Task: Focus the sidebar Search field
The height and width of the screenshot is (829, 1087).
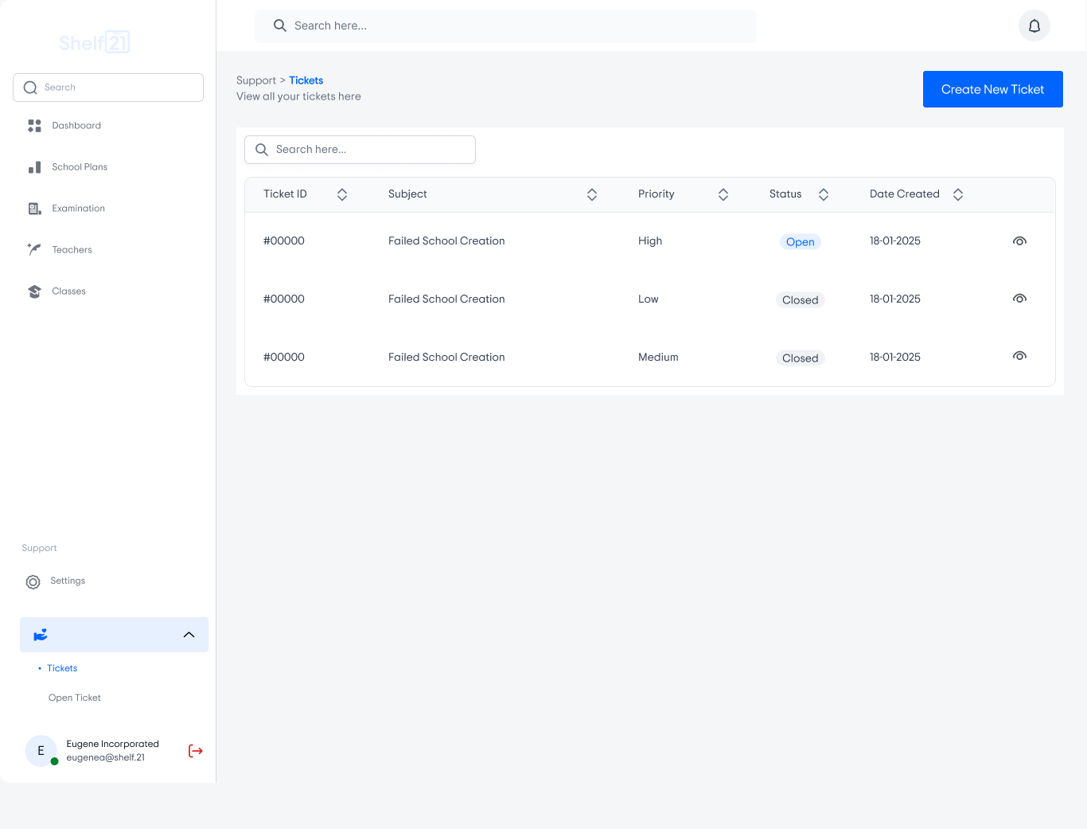Action: (x=108, y=88)
